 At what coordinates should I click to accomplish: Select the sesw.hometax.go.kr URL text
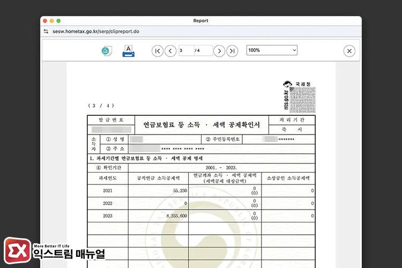pyautogui.click(x=96, y=31)
